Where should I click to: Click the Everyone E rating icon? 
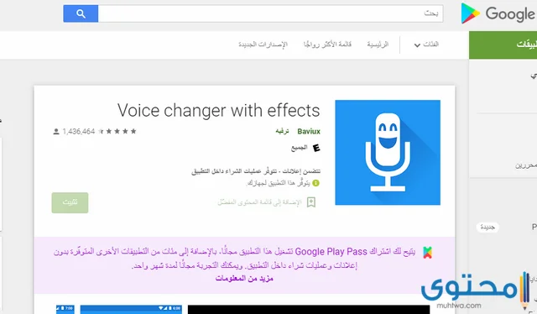coord(316,148)
